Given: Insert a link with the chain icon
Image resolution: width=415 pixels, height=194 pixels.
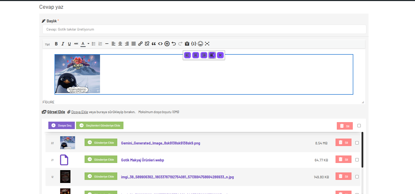Looking at the screenshot, I should (x=140, y=44).
